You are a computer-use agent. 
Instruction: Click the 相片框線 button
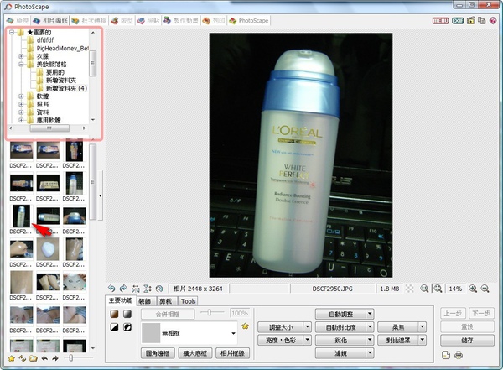[x=232, y=353]
